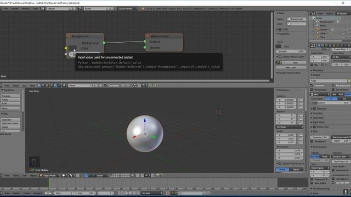
Task: Toggle Camera visibility eye in outliner
Action: pos(344,29)
